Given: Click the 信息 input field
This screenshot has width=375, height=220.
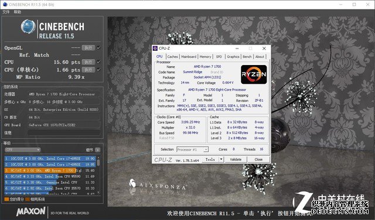Looking at the screenshot, I should 64,133.
